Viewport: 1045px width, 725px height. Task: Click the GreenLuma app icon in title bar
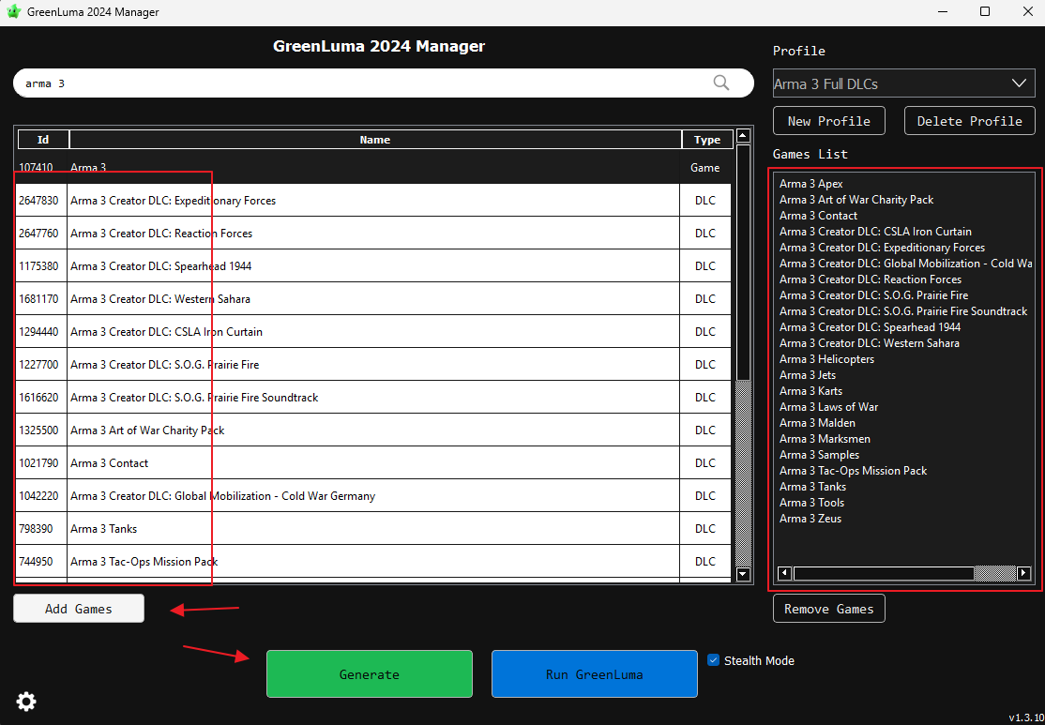[13, 12]
